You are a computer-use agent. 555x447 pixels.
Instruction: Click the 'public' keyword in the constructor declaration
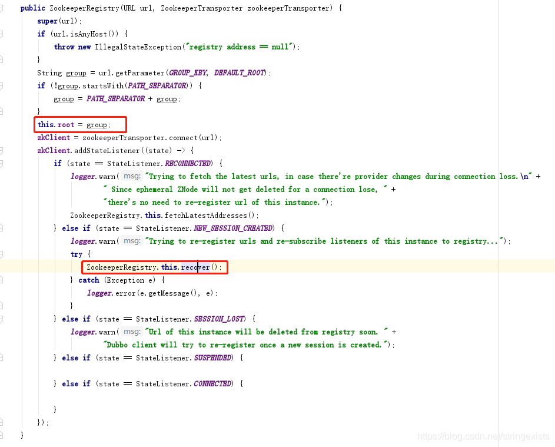click(33, 8)
